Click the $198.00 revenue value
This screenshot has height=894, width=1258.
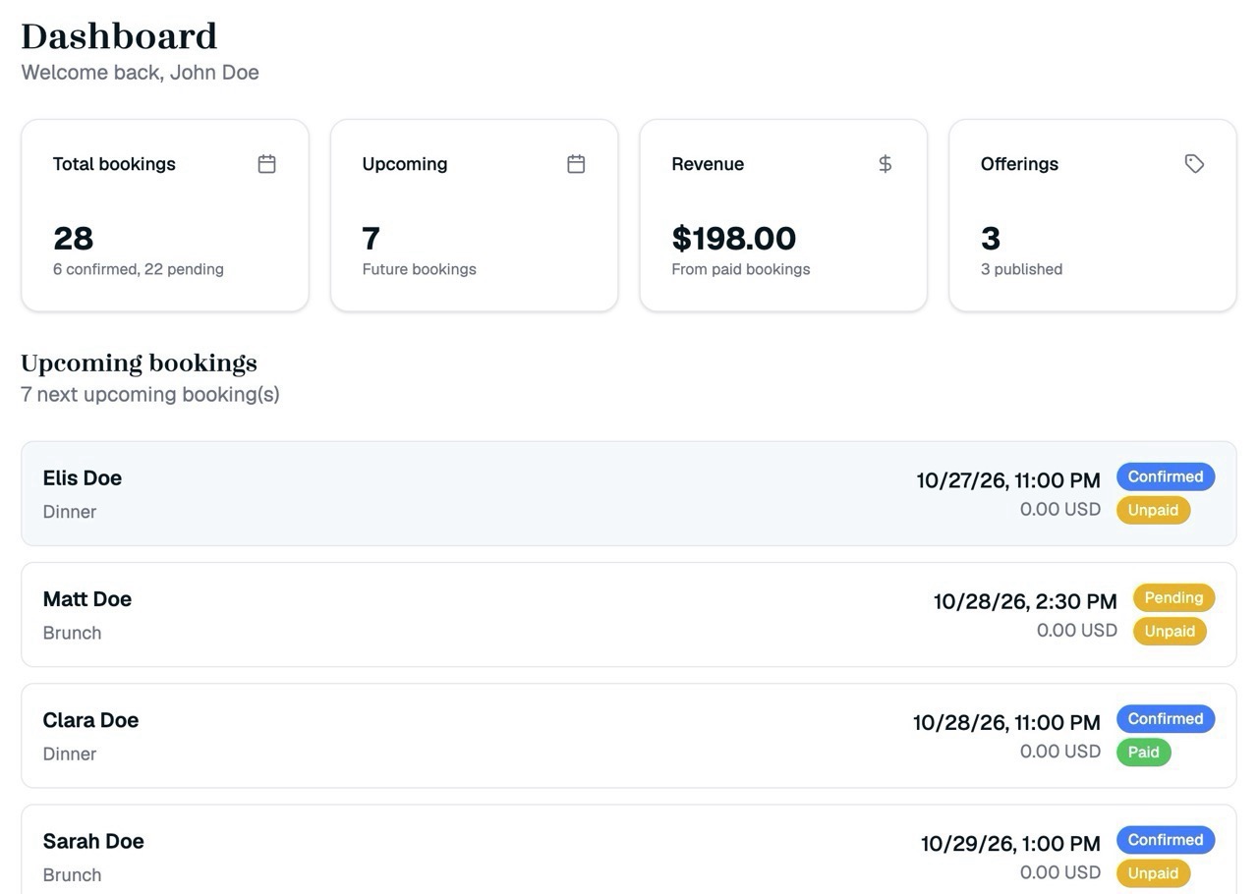[734, 238]
